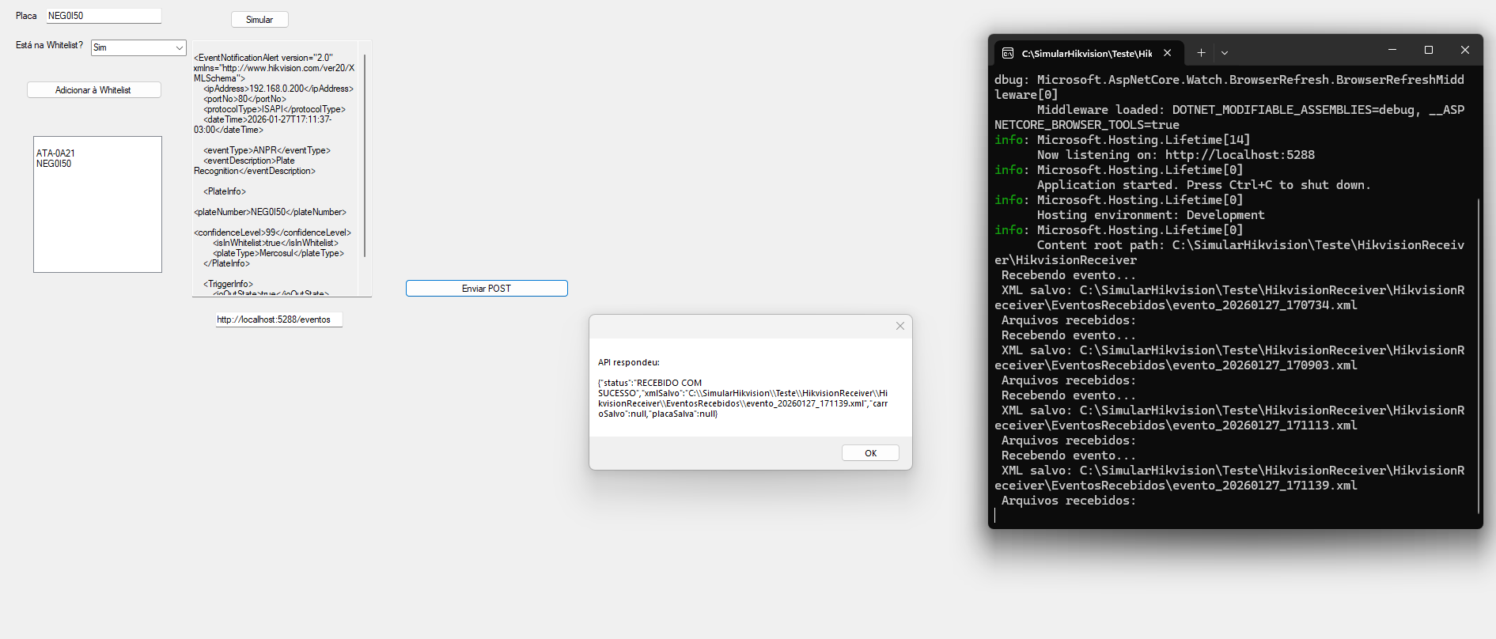Select ATA-0A21 in the whitelist list
Viewport: 1496px width, 639px height.
point(55,153)
